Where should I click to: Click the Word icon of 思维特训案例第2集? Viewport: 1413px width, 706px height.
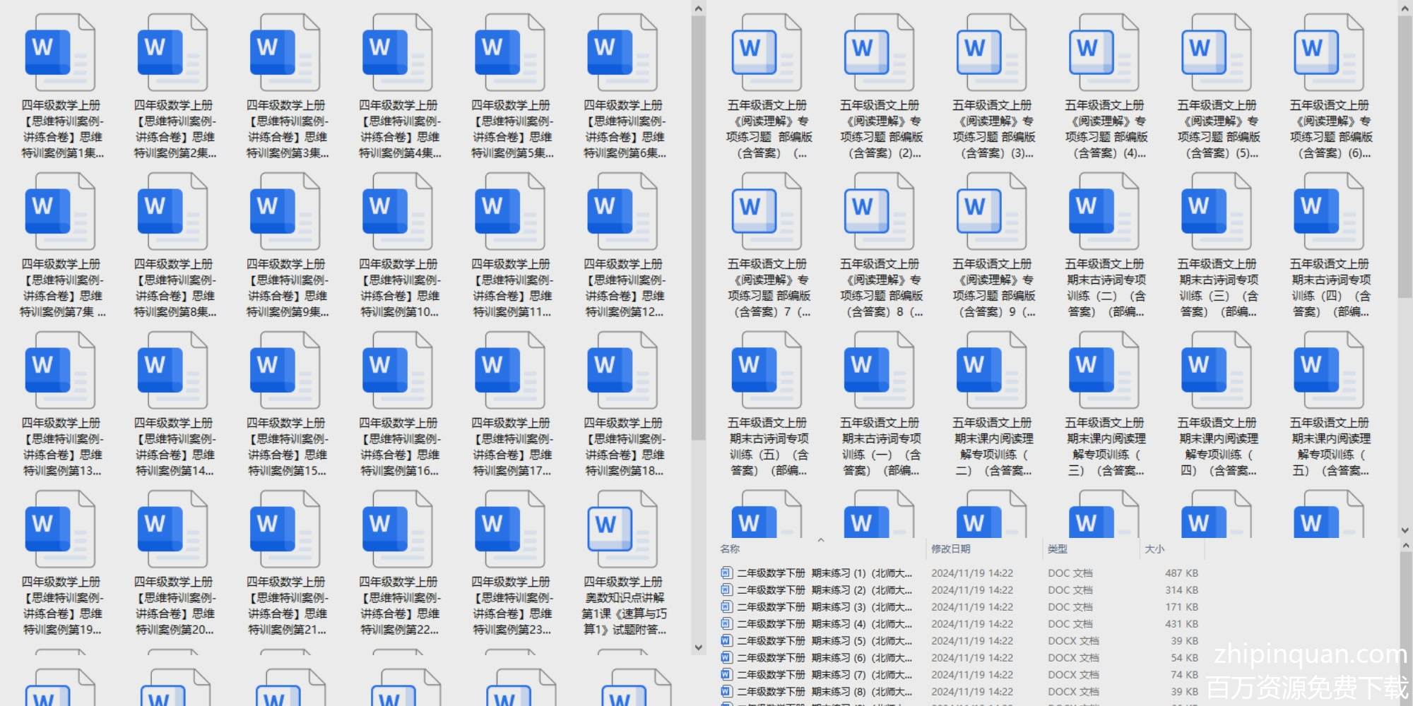(x=172, y=53)
